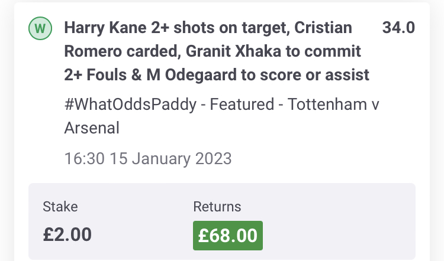The width and height of the screenshot is (444, 261).
Task: Open the green £68.00 returns badge
Action: click(x=228, y=236)
